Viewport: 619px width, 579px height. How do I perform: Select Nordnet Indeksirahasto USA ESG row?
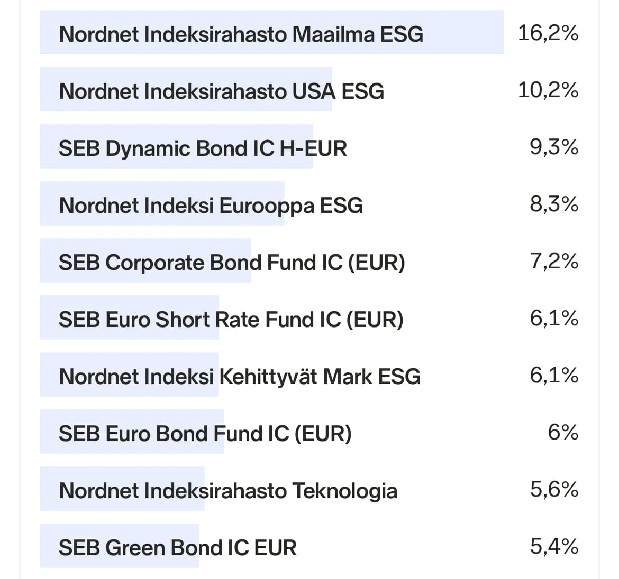point(221,91)
